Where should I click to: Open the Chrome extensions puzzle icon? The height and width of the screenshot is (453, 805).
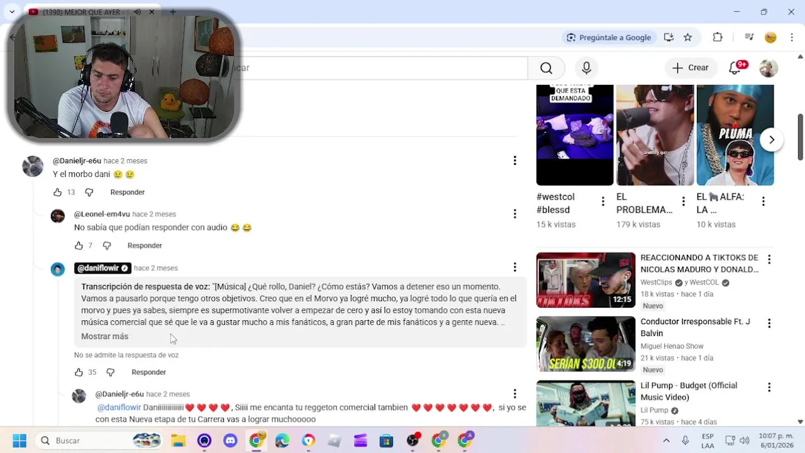(718, 37)
